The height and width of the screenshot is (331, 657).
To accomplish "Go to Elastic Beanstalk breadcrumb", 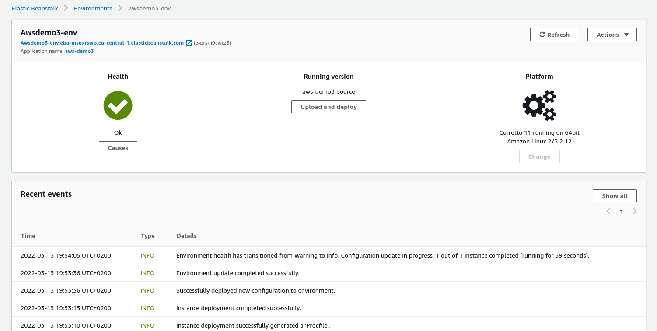I will pyautogui.click(x=35, y=8).
